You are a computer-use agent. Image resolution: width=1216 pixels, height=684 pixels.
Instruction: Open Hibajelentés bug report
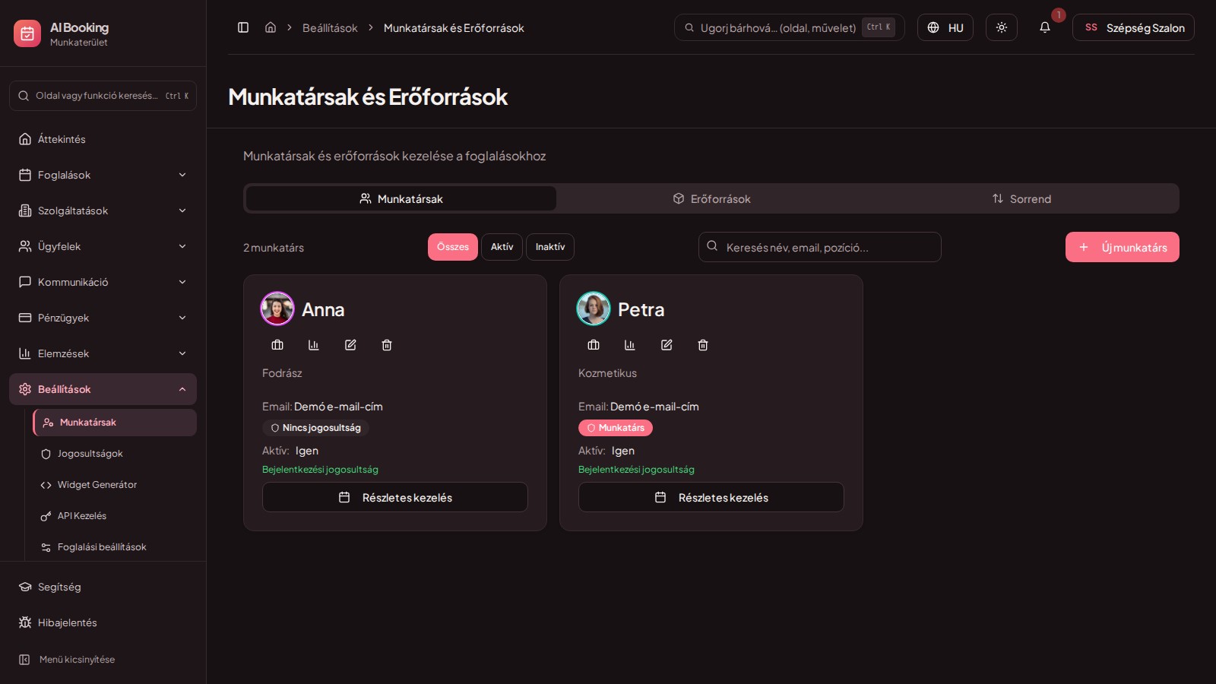[x=103, y=622]
